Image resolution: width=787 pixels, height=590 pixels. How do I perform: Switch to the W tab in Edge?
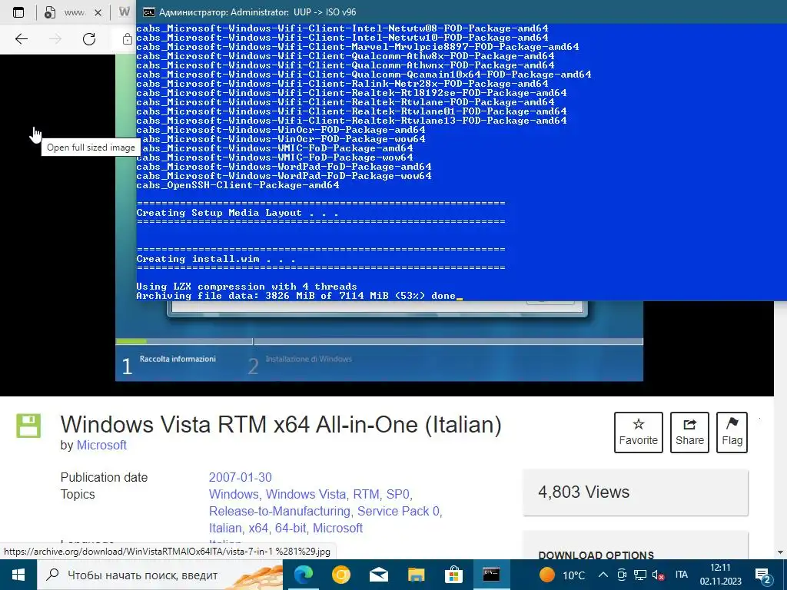[x=124, y=12]
